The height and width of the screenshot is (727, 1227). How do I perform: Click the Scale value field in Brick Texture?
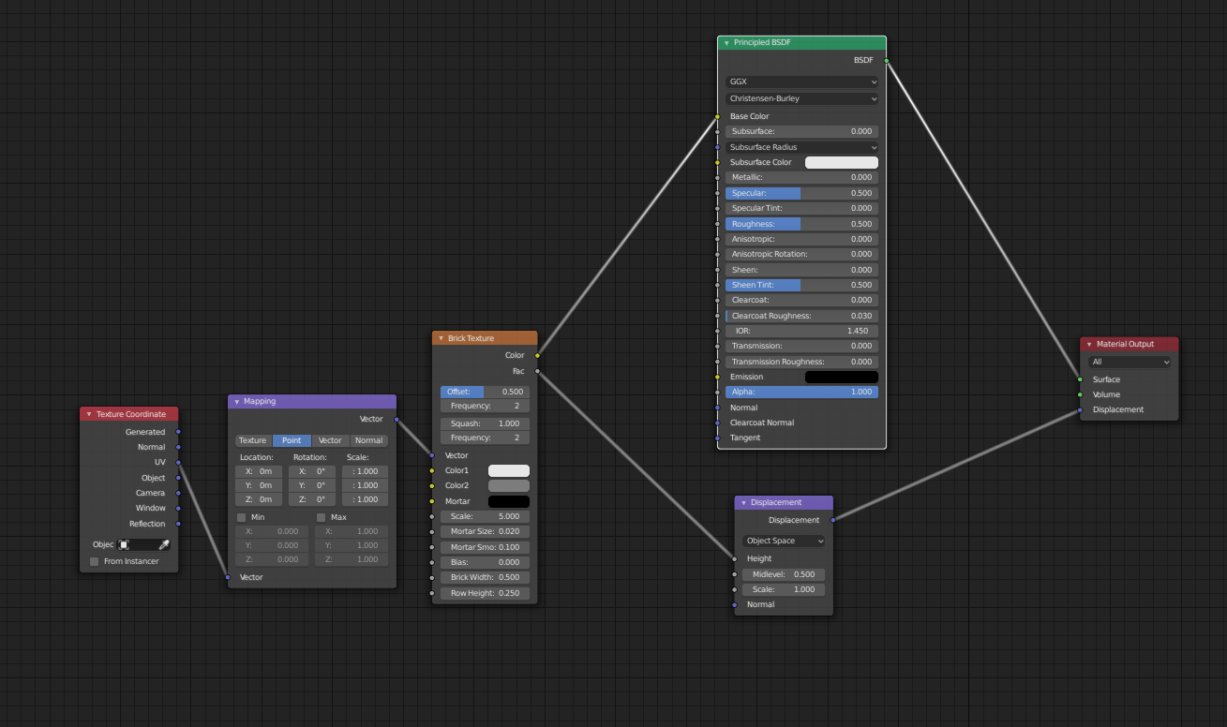point(485,515)
